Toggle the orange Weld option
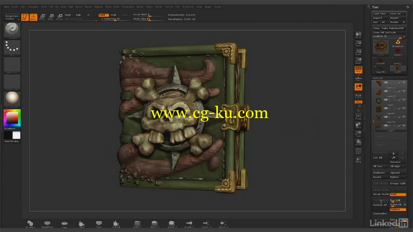413x232 pixels. pyautogui.click(x=398, y=194)
